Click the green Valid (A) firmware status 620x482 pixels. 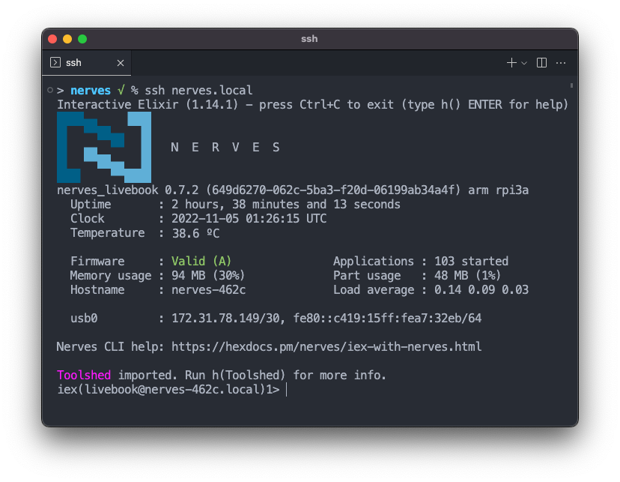point(201,262)
